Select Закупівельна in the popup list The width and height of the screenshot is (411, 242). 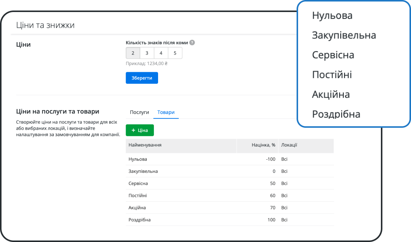coord(343,35)
